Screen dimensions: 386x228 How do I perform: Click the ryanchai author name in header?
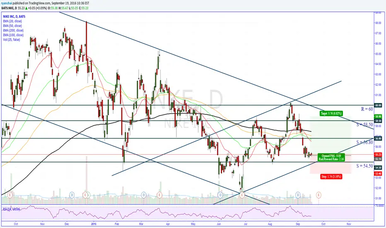(6, 3)
